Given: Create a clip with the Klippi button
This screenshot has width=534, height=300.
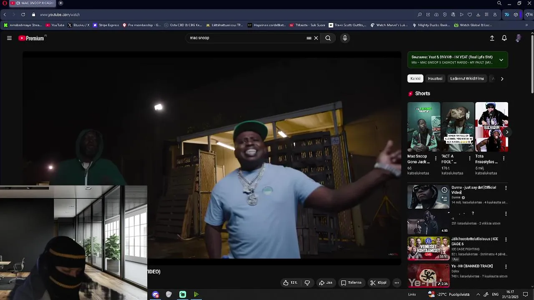Looking at the screenshot, I should (x=378, y=282).
